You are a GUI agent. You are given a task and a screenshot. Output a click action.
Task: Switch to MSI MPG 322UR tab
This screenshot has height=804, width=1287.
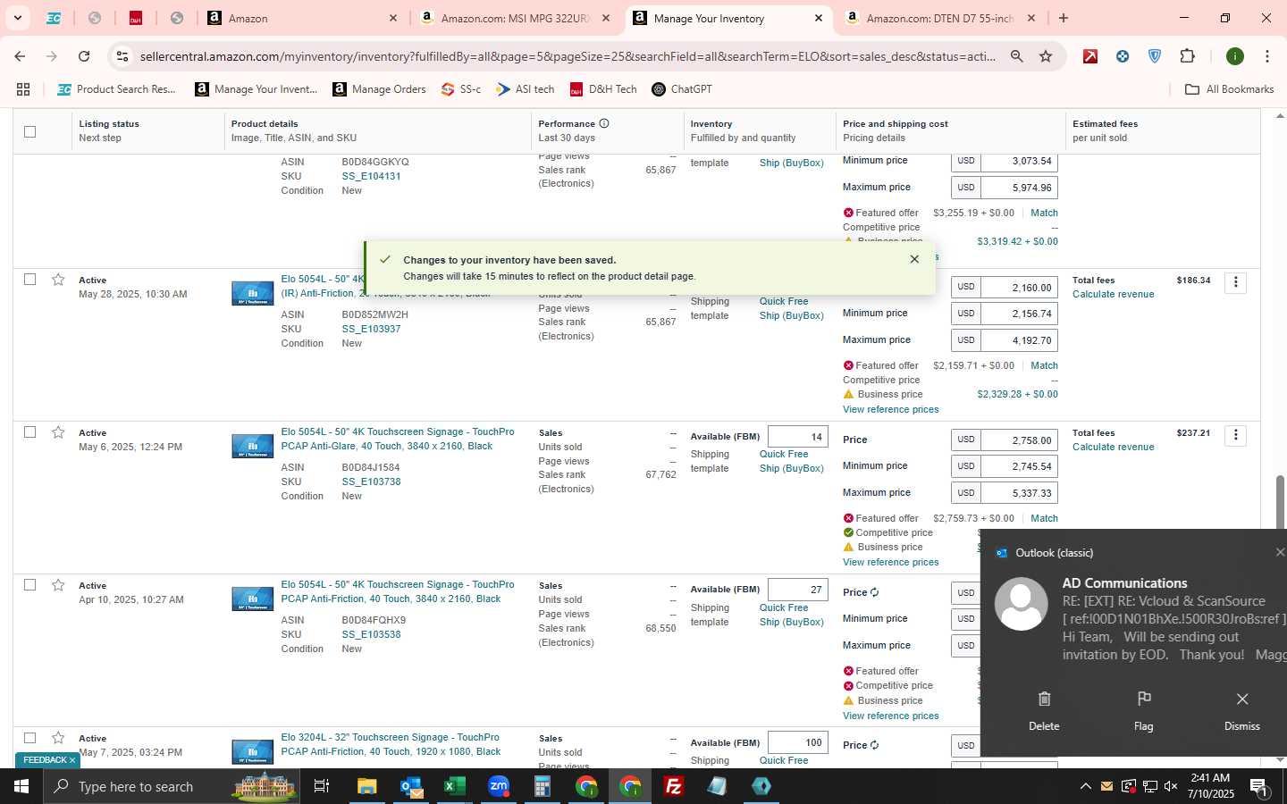(x=515, y=18)
